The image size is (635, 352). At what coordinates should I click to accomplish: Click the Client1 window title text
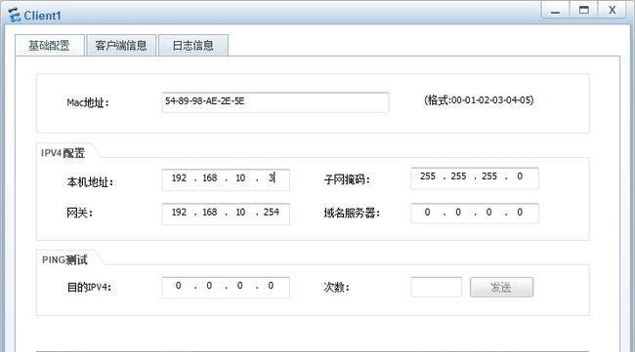tap(43, 16)
